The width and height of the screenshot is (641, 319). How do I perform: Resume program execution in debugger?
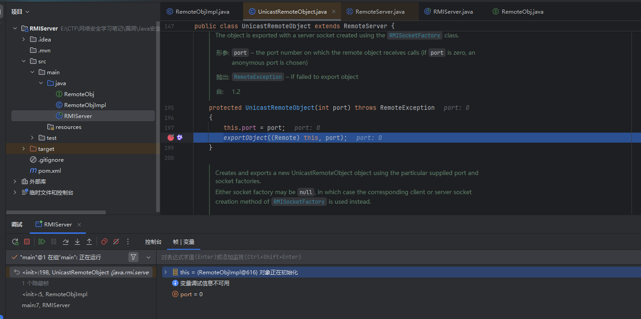(x=42, y=242)
